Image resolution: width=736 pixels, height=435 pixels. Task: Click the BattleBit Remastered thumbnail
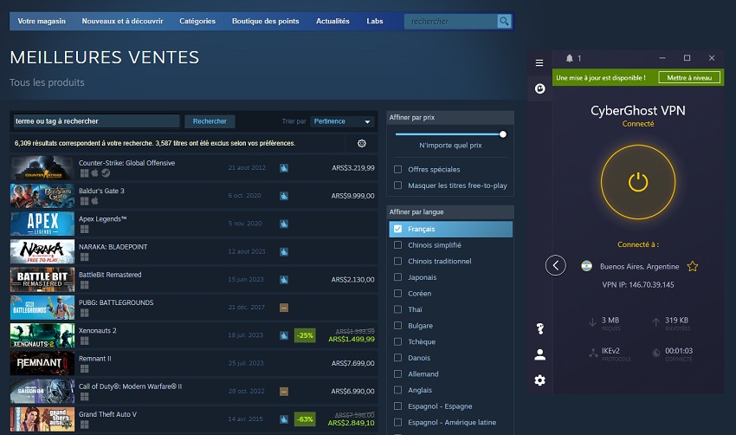coord(42,280)
